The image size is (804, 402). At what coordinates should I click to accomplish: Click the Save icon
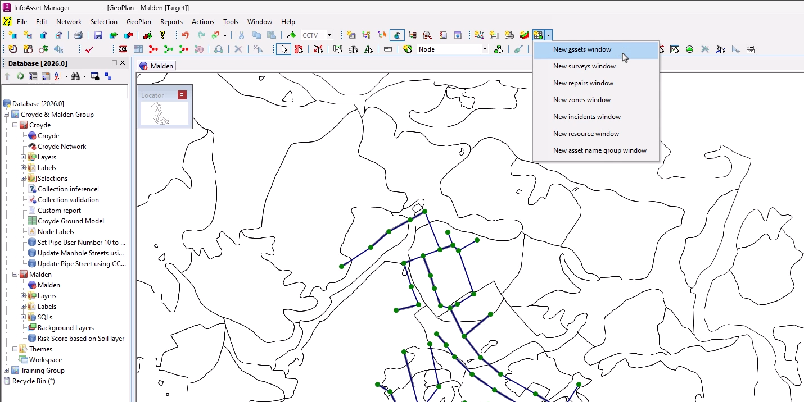98,35
